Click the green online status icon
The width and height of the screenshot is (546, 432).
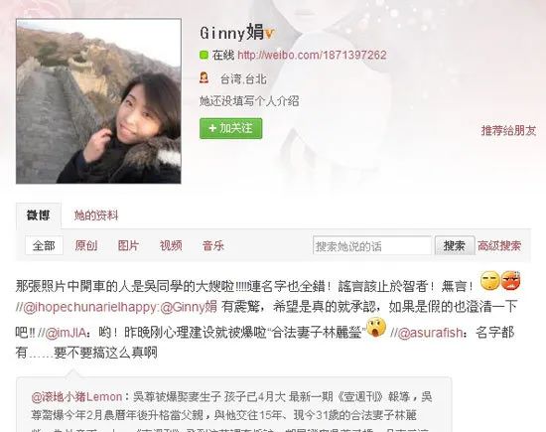click(x=204, y=55)
